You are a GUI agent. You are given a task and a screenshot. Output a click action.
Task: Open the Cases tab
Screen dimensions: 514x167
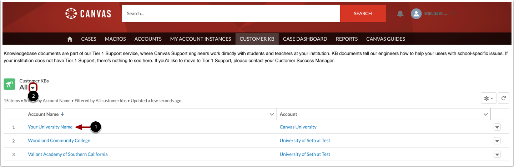coord(89,39)
